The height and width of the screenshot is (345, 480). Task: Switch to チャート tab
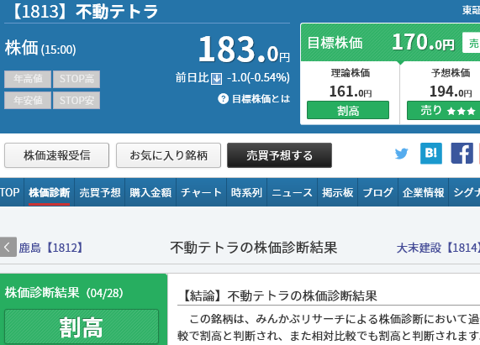click(x=201, y=192)
